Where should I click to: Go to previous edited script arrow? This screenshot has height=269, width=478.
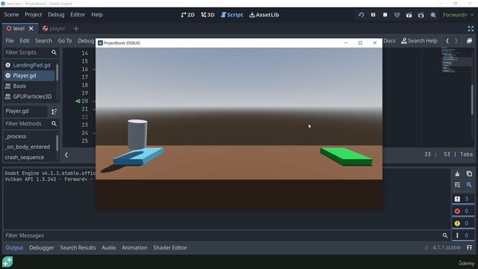[447, 40]
